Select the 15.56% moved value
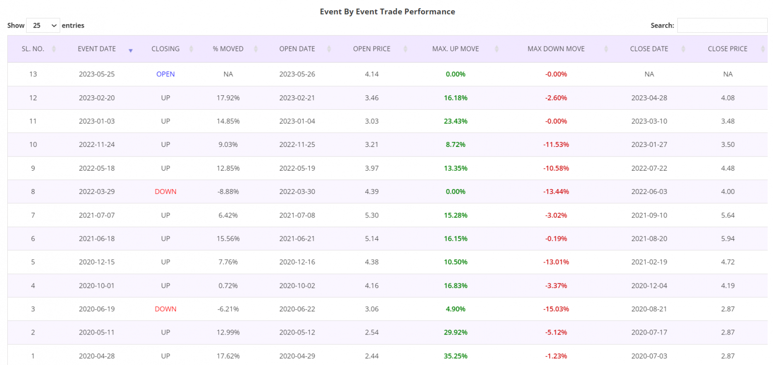 point(228,238)
